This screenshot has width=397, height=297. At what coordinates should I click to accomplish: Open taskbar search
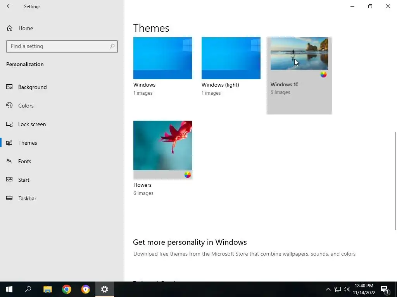[x=28, y=289]
